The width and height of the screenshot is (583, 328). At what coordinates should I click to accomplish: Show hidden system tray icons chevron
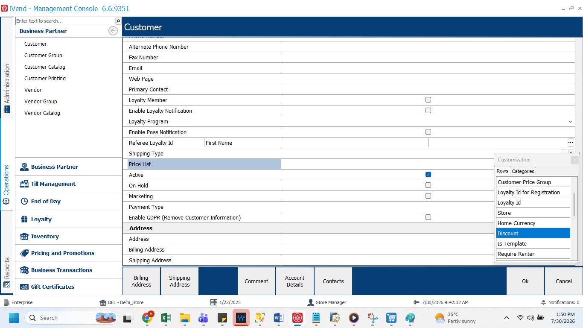click(507, 318)
